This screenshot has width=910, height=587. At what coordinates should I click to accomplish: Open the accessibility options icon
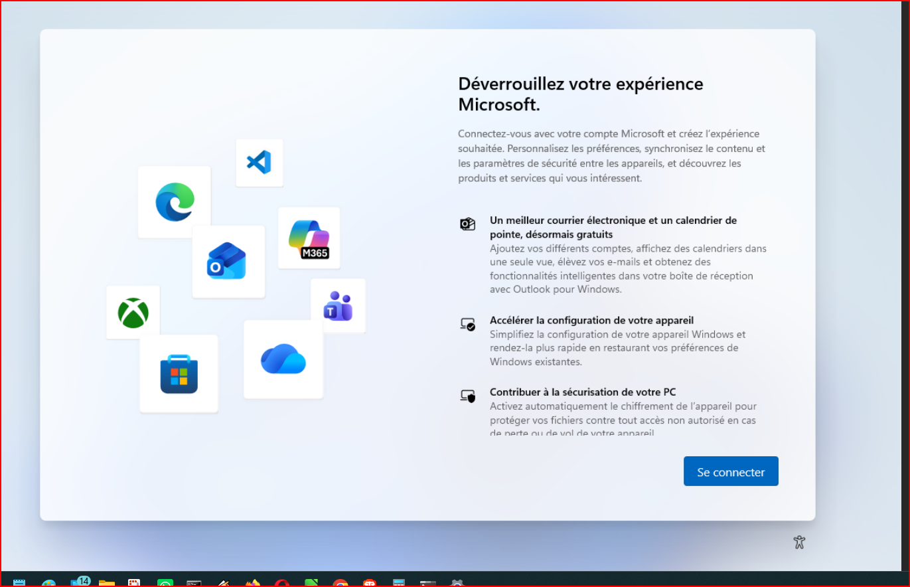[799, 542]
